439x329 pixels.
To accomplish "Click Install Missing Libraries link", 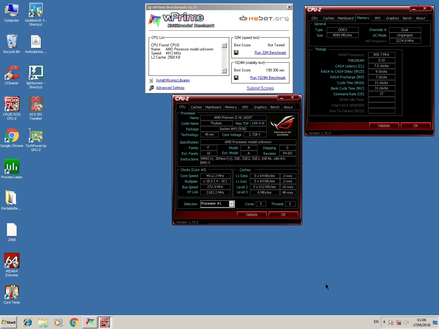I will (x=173, y=81).
